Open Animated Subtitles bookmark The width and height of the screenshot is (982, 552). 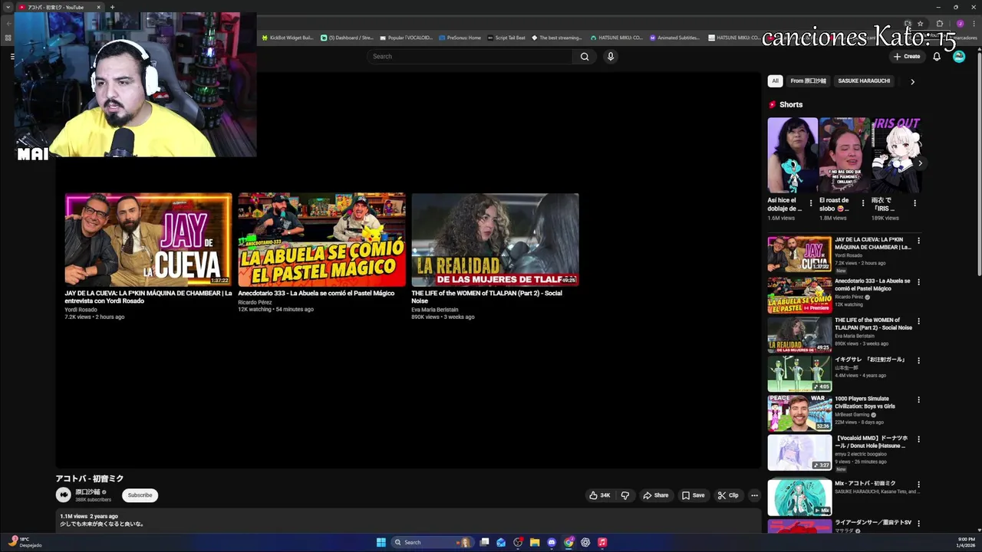click(x=674, y=38)
